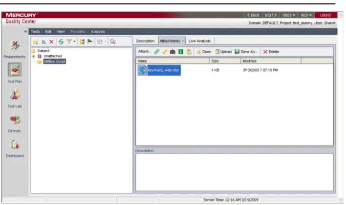Add a new test to the folder
The image size is (346, 205).
coord(43,41)
